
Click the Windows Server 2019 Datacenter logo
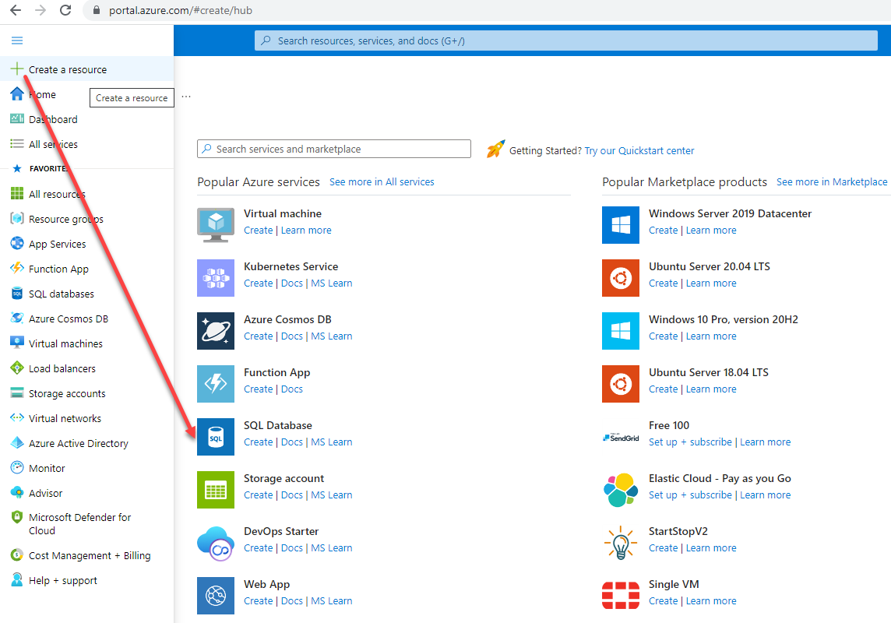click(x=621, y=225)
